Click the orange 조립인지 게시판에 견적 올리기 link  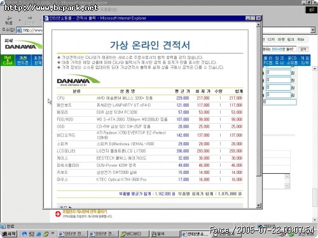pyautogui.click(x=85, y=211)
